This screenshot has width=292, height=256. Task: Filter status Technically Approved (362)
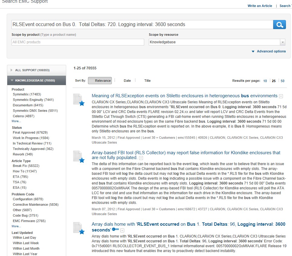pos(33,149)
